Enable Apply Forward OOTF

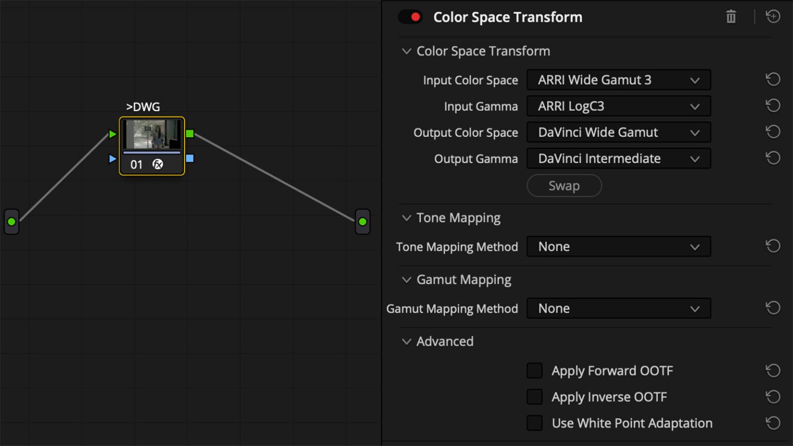coord(535,370)
